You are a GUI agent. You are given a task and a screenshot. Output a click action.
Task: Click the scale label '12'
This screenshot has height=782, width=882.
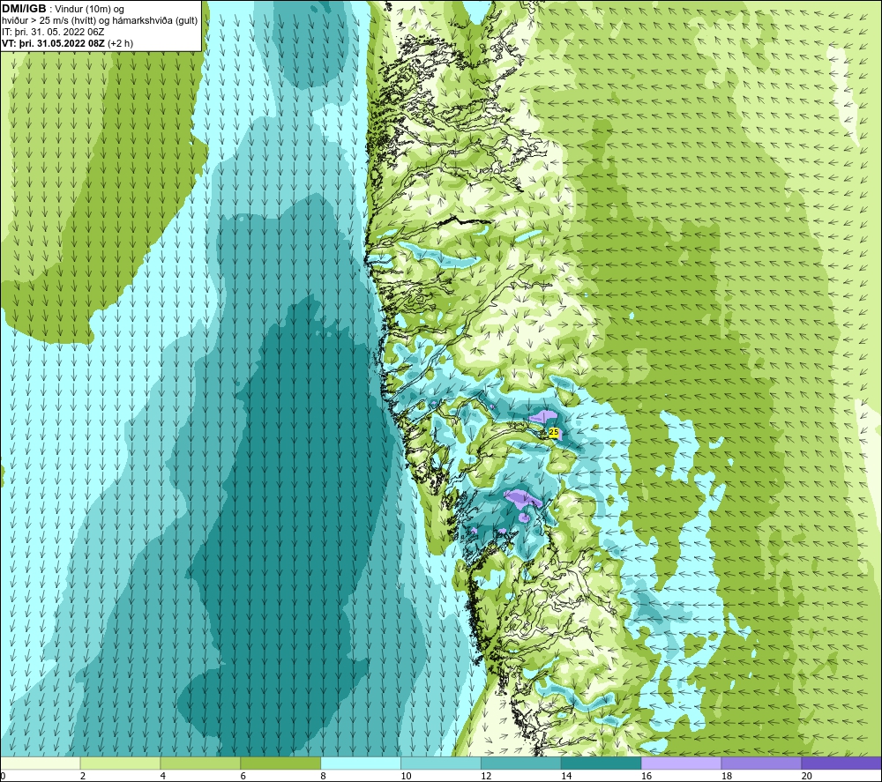tap(486, 776)
